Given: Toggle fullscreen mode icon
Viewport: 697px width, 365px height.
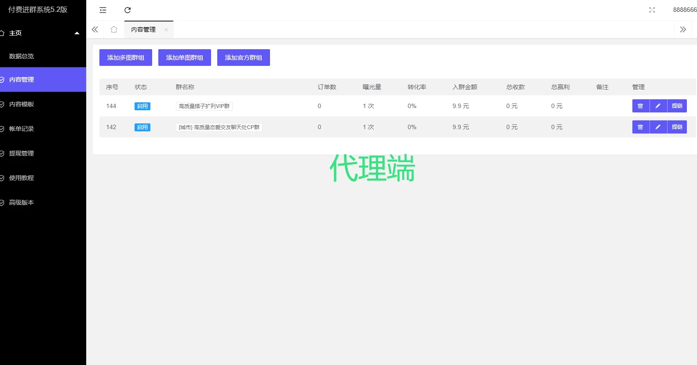Looking at the screenshot, I should tap(652, 10).
